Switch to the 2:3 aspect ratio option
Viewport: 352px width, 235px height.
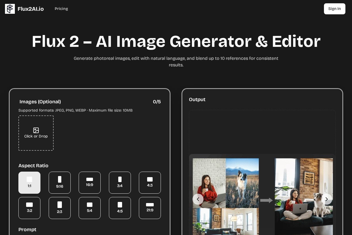point(60,208)
